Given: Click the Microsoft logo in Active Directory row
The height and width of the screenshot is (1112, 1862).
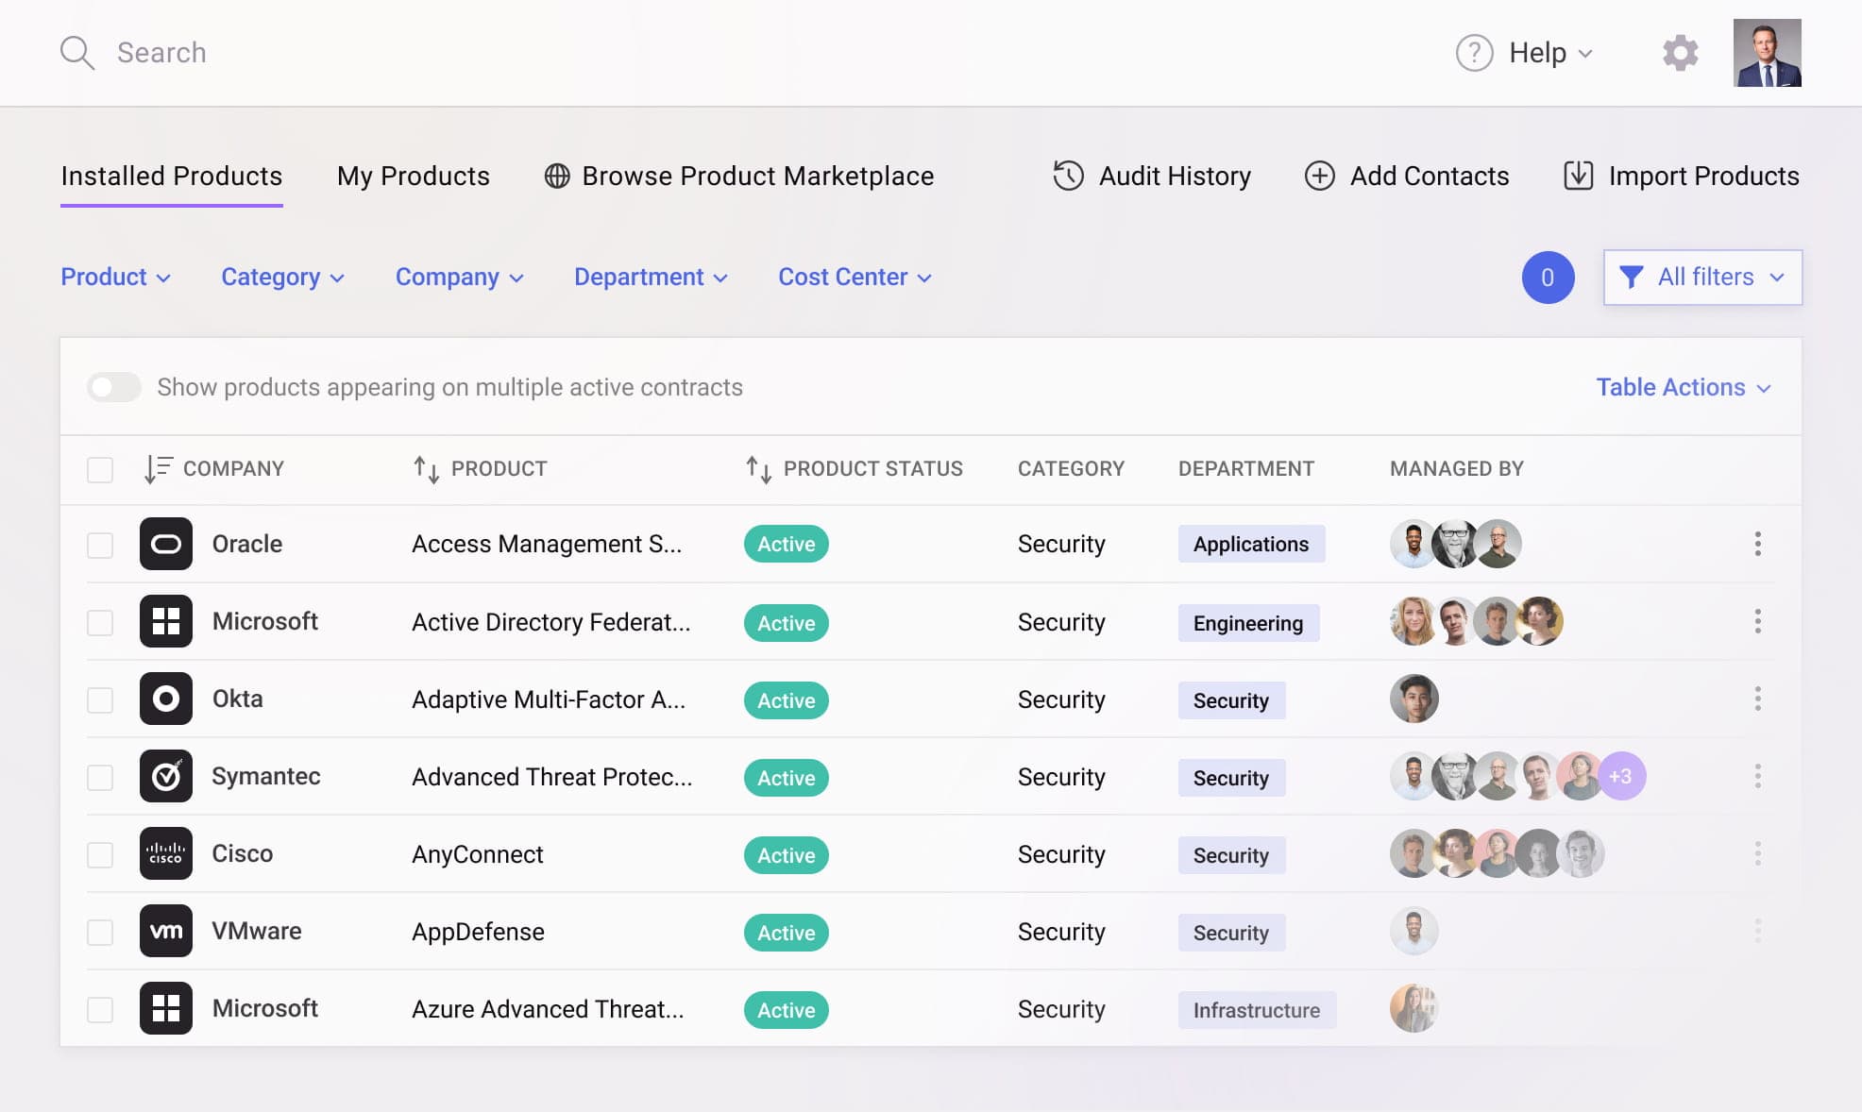Looking at the screenshot, I should point(166,621).
